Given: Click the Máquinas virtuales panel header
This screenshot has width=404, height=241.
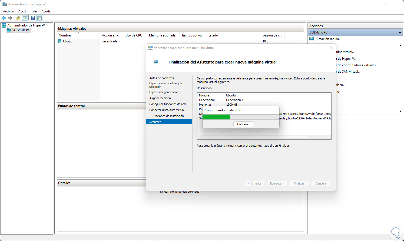Looking at the screenshot, I should click(180, 29).
